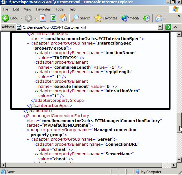Click the horizontal scrollbar right arrow
Screen dimensions: 182x175
pyautogui.click(x=174, y=165)
